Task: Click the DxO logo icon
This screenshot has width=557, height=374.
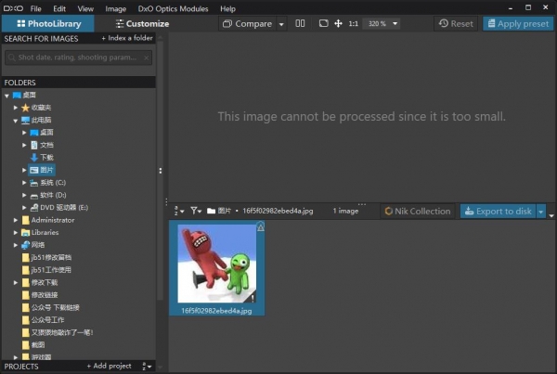Action: coord(13,8)
